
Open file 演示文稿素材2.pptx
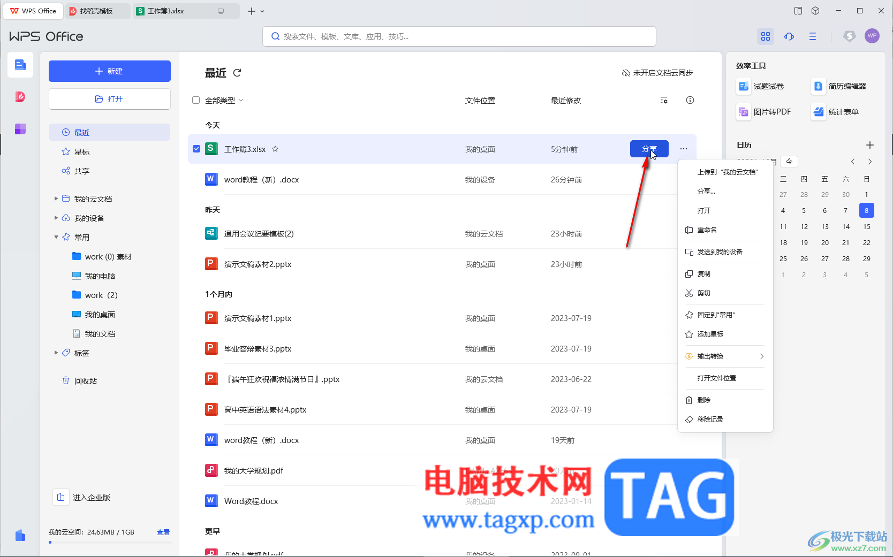pos(258,264)
